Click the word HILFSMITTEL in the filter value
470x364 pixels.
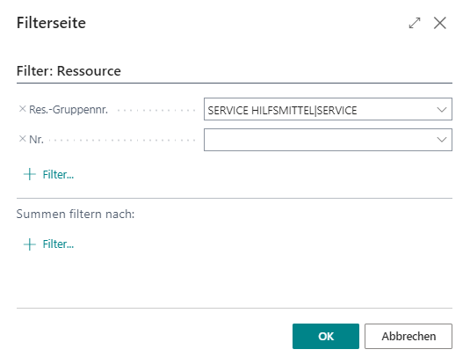click(x=283, y=111)
